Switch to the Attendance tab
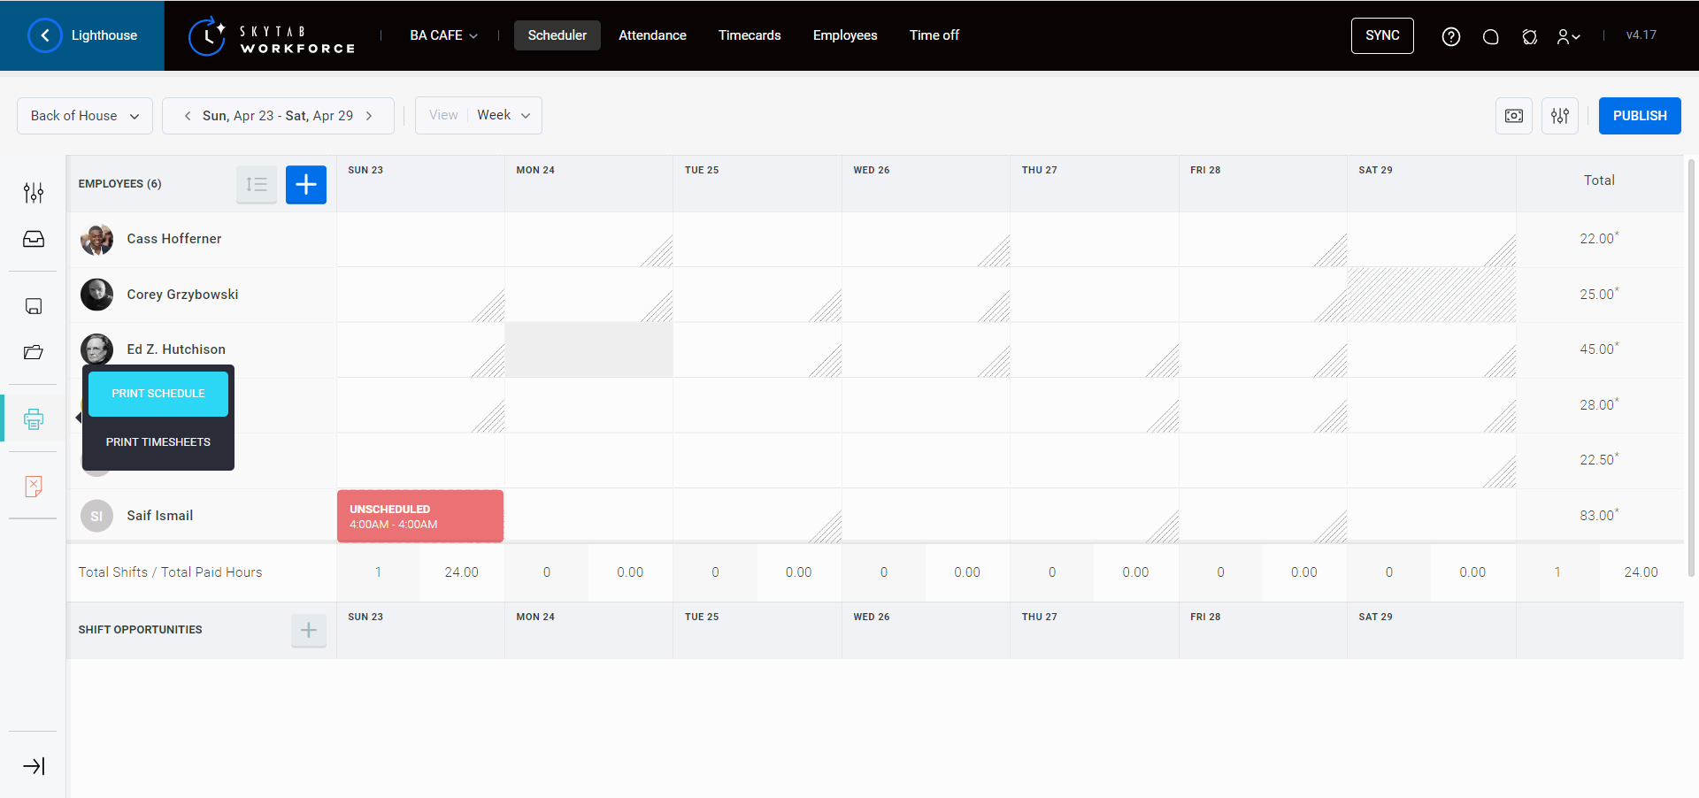This screenshot has height=798, width=1699. tap(652, 35)
